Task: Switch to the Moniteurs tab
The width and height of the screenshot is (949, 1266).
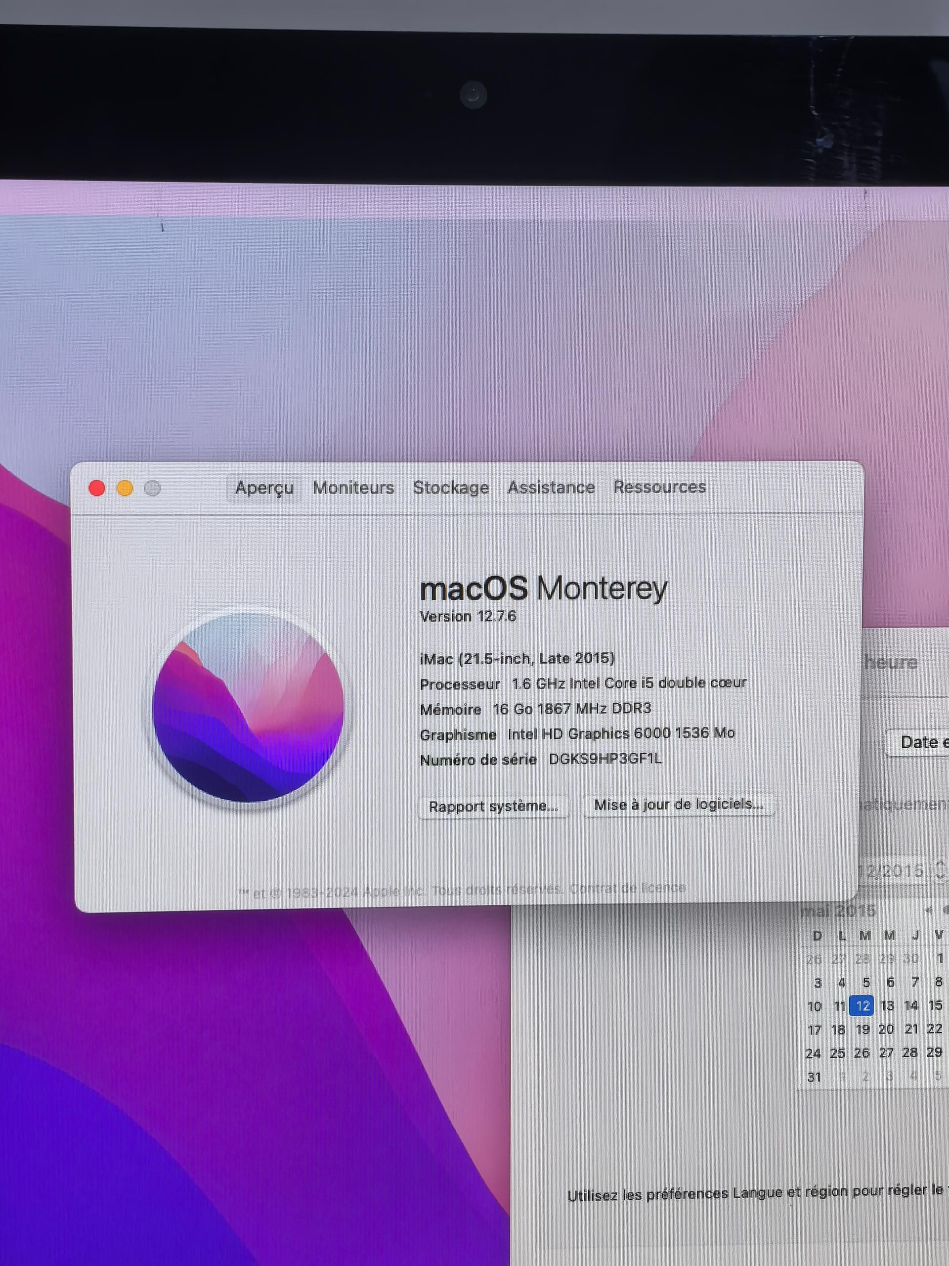Action: click(x=353, y=487)
